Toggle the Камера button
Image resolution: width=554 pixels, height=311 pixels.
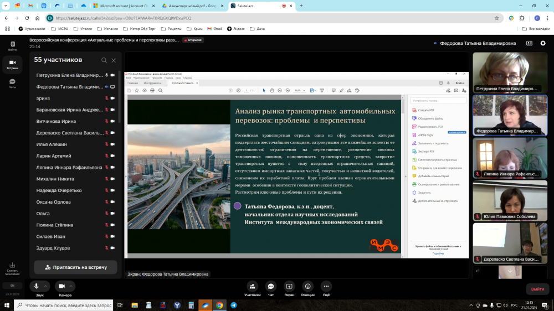point(61,286)
